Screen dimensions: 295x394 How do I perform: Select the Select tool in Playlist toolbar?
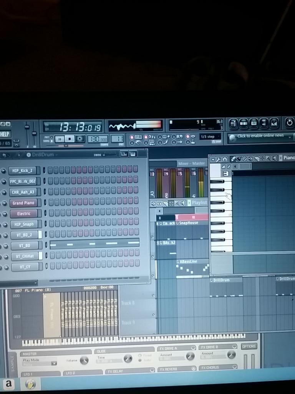coord(171,203)
